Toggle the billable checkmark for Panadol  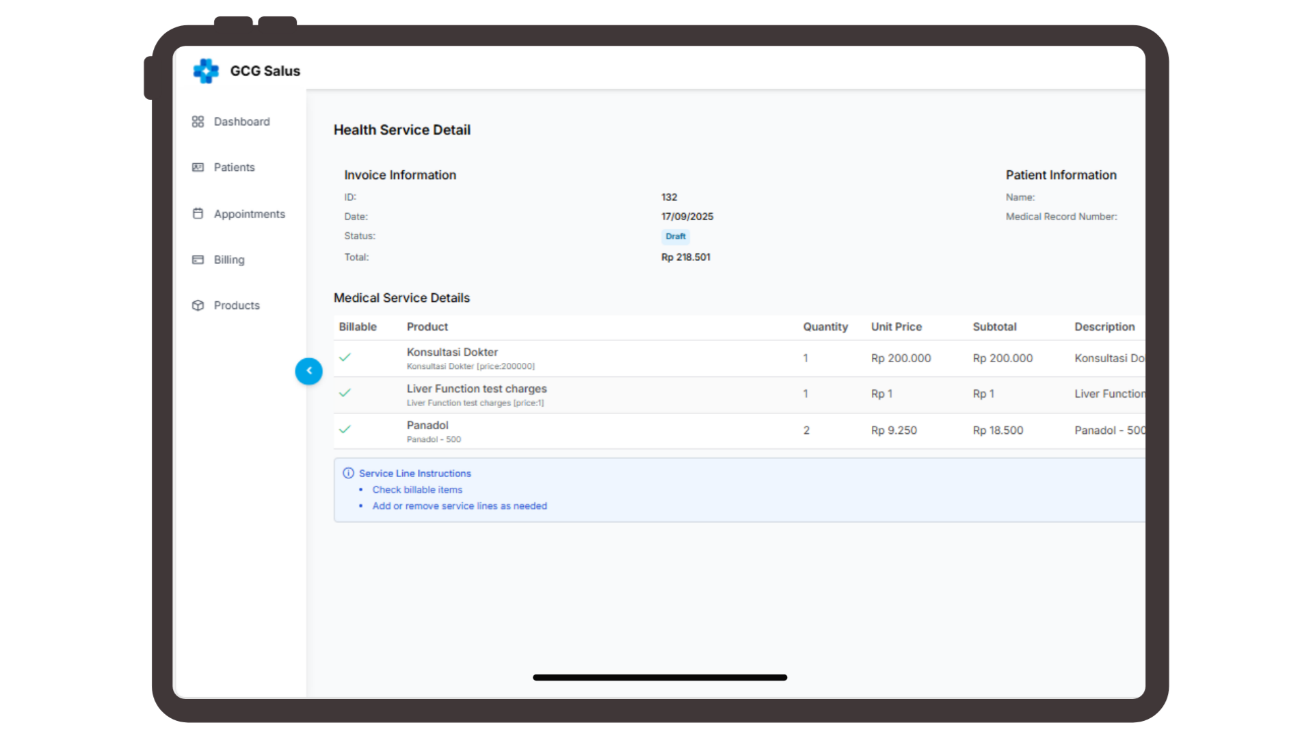pyautogui.click(x=345, y=430)
